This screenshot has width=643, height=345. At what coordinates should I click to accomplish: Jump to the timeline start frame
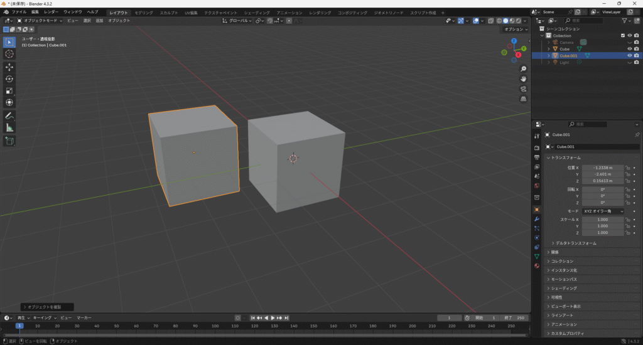point(252,318)
